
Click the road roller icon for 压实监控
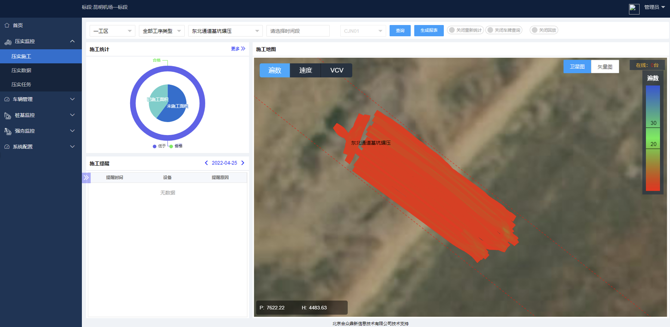pos(8,42)
